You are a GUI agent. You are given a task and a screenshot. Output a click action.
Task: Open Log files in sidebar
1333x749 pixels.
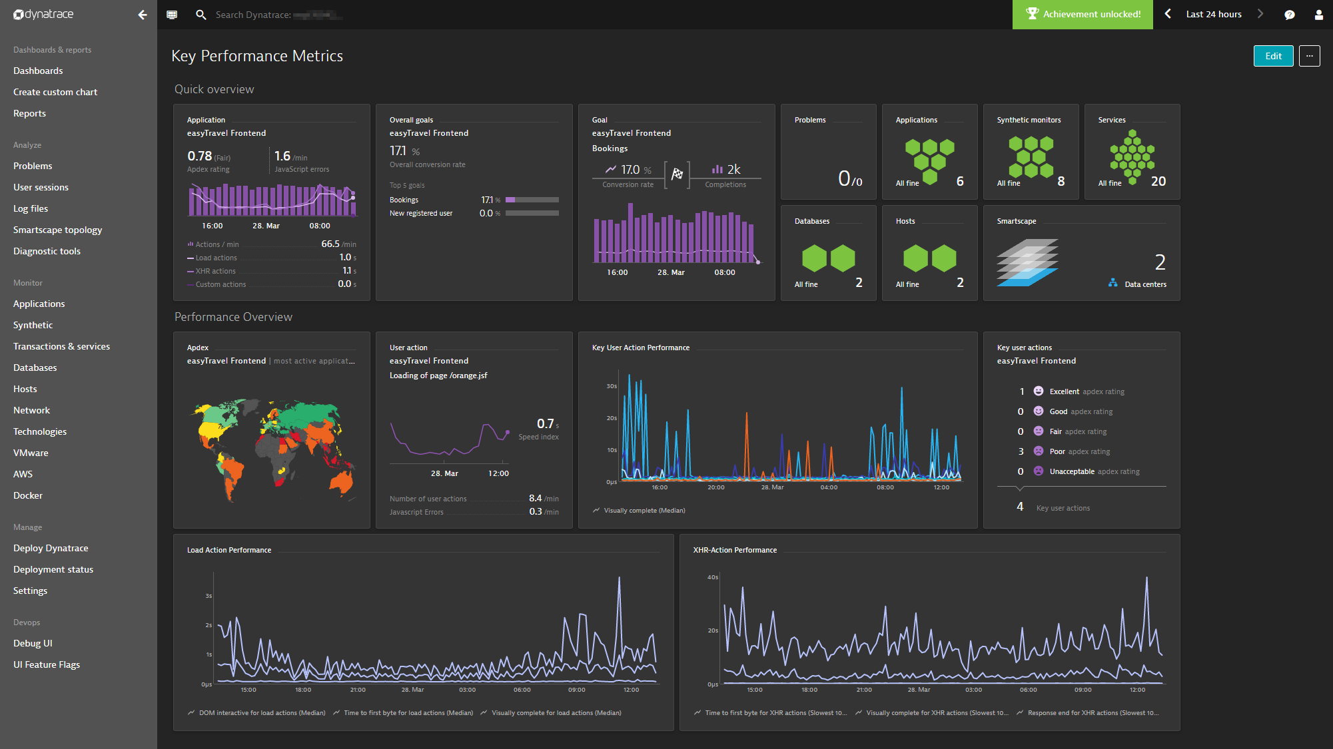31,208
